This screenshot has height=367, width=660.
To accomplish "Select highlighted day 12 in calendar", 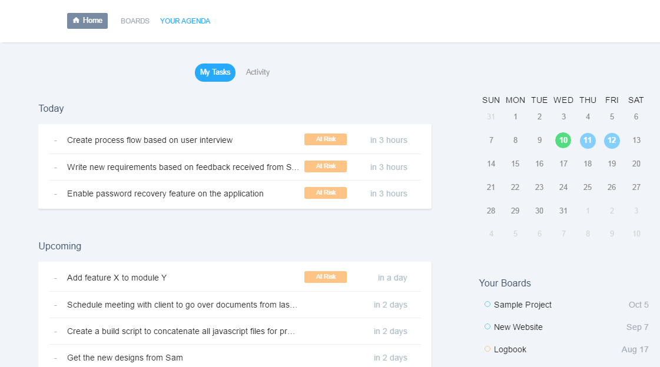I will point(612,140).
